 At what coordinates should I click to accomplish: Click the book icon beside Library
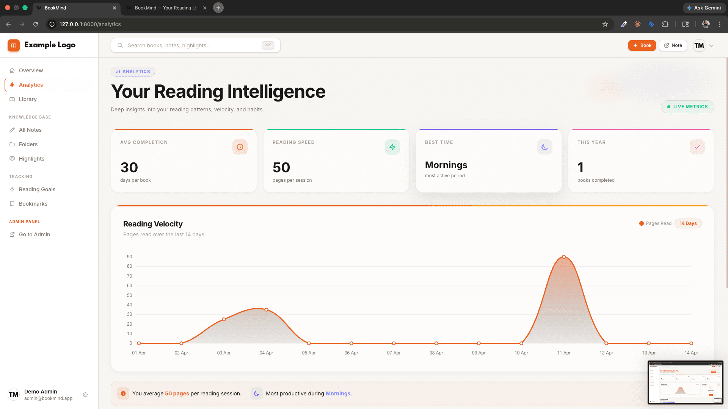pyautogui.click(x=12, y=99)
